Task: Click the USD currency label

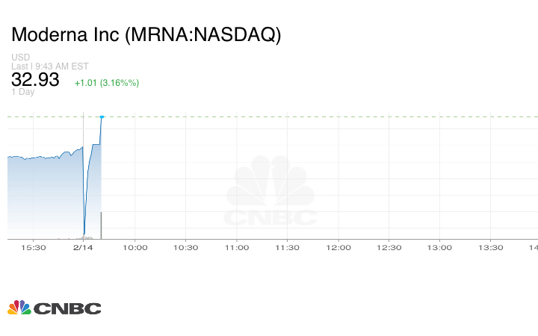Action: click(20, 57)
